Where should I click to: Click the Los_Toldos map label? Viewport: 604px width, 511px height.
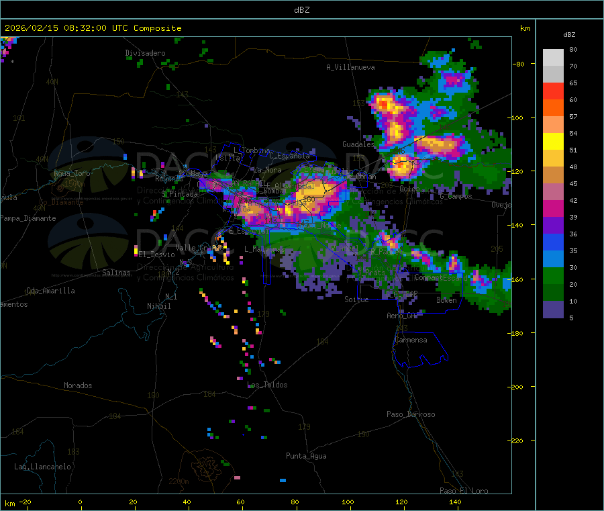pyautogui.click(x=267, y=385)
